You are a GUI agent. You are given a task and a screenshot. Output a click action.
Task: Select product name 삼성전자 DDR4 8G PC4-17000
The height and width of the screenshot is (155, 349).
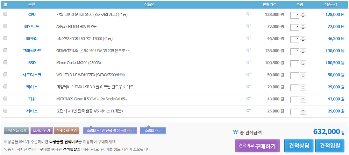click(84, 39)
